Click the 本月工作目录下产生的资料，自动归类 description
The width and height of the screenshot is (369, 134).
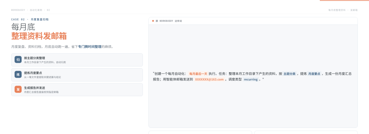pyautogui.click(x=45, y=62)
